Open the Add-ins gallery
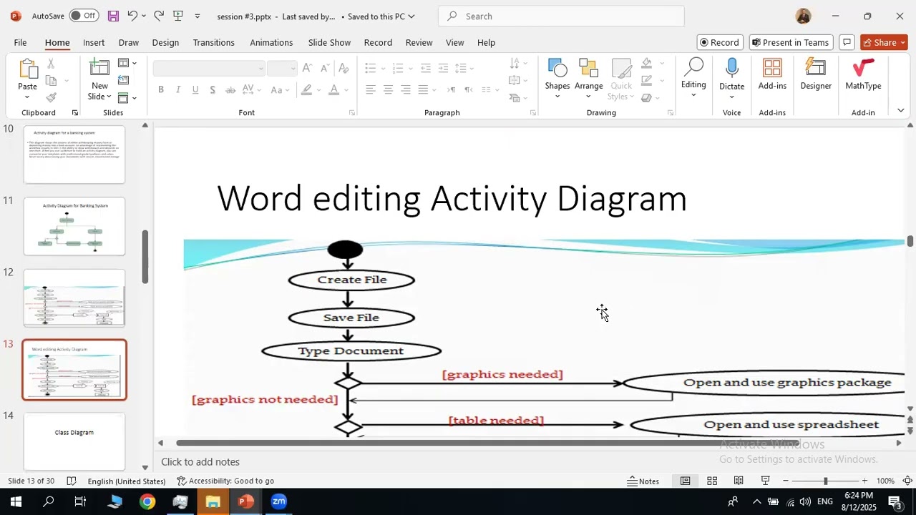The image size is (916, 515). tap(772, 74)
